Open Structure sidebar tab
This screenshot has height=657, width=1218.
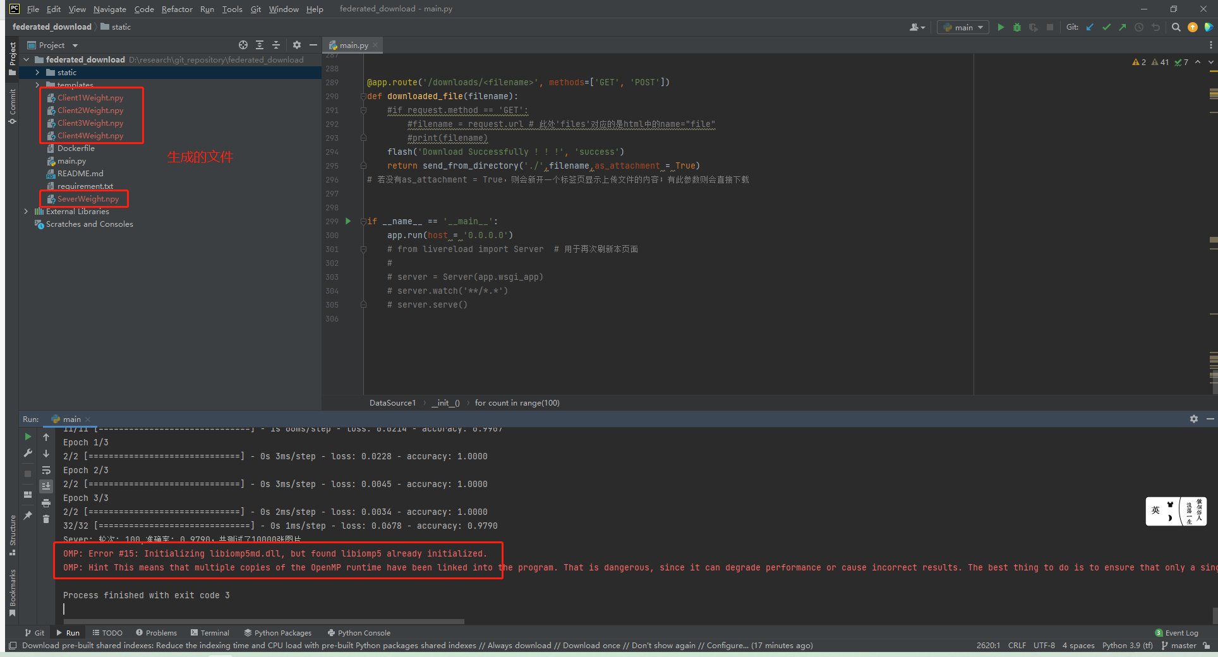pyautogui.click(x=12, y=535)
